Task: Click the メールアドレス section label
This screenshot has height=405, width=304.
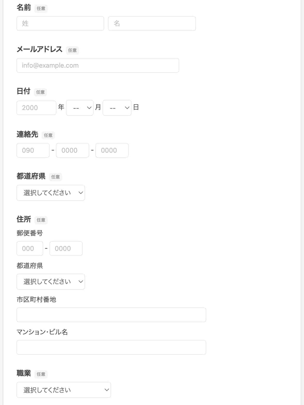Action: [x=39, y=49]
